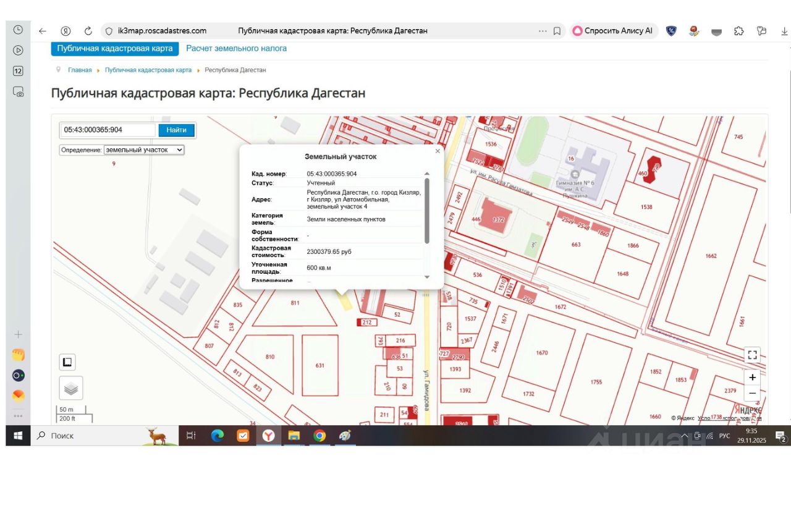Image resolution: width=791 pixels, height=511 pixels.
Task: Click land parcel 811 on the map
Action: [295, 303]
